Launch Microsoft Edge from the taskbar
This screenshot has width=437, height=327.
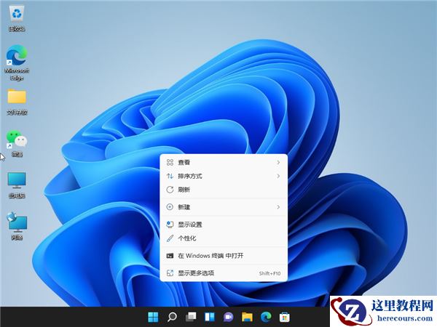click(x=266, y=317)
